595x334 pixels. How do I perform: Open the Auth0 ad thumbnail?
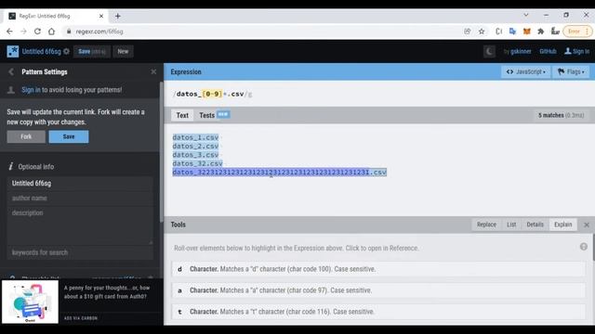coord(30,302)
